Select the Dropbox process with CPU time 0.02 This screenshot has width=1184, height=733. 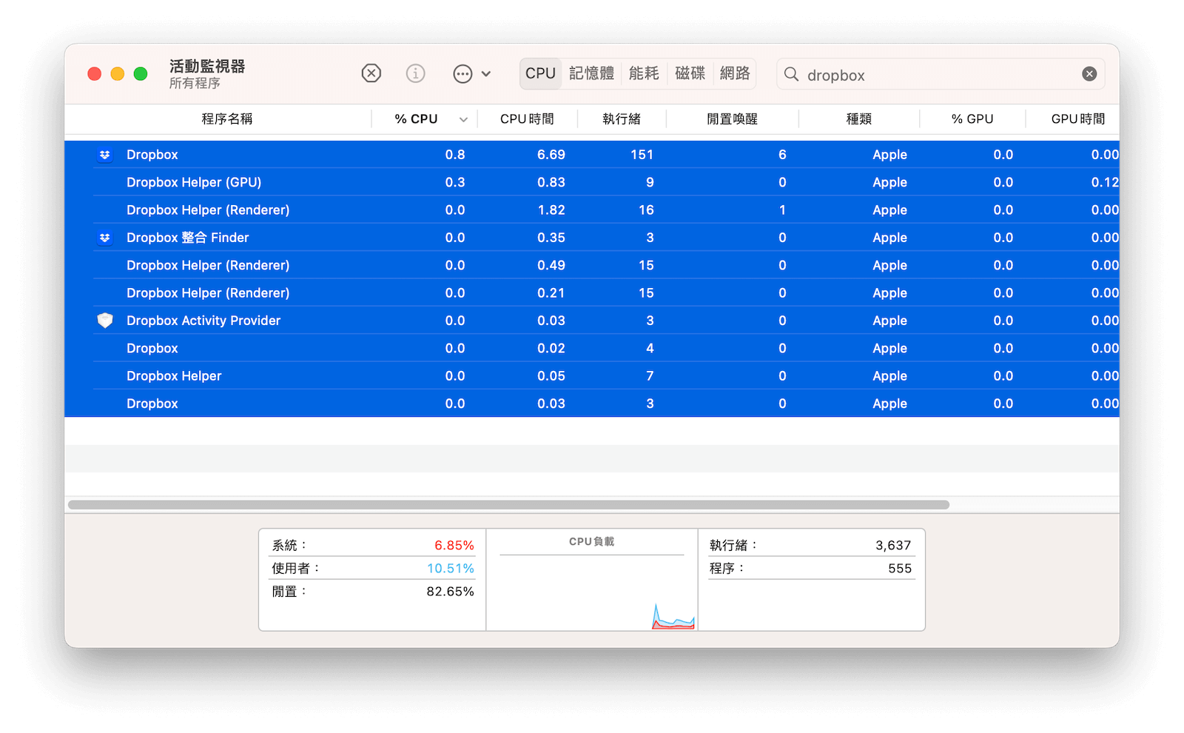click(x=592, y=348)
